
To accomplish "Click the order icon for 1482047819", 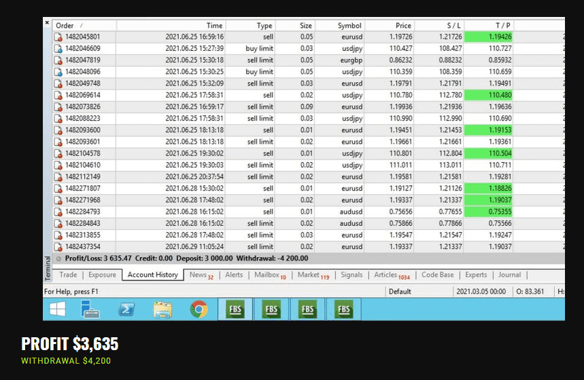I will [x=58, y=60].
